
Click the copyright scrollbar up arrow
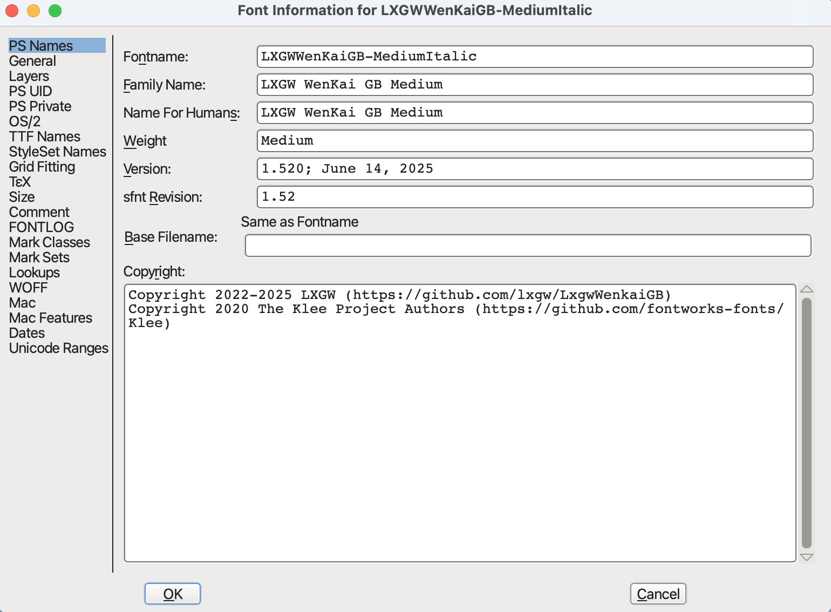(807, 289)
